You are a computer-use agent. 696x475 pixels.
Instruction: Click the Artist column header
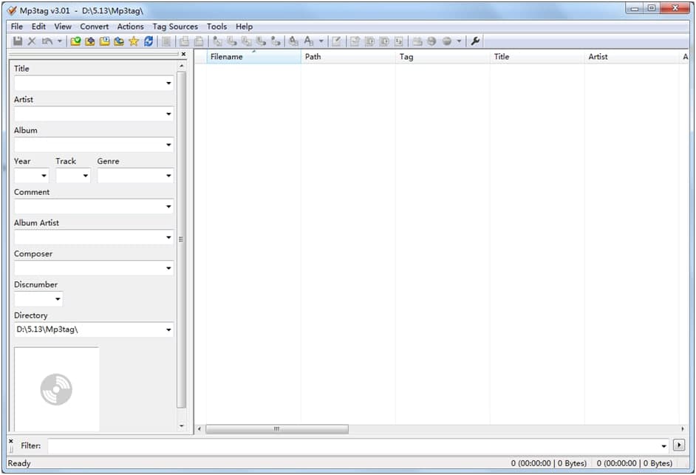pos(598,57)
